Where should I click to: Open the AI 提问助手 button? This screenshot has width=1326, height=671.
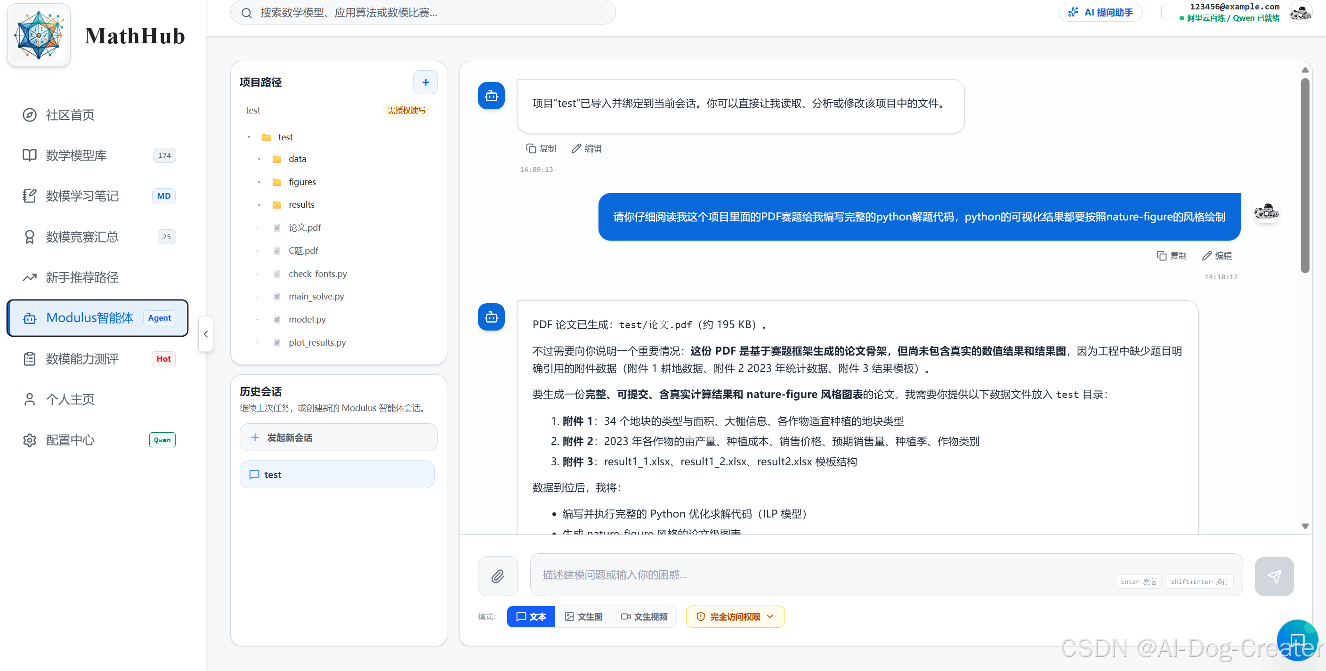[1100, 12]
